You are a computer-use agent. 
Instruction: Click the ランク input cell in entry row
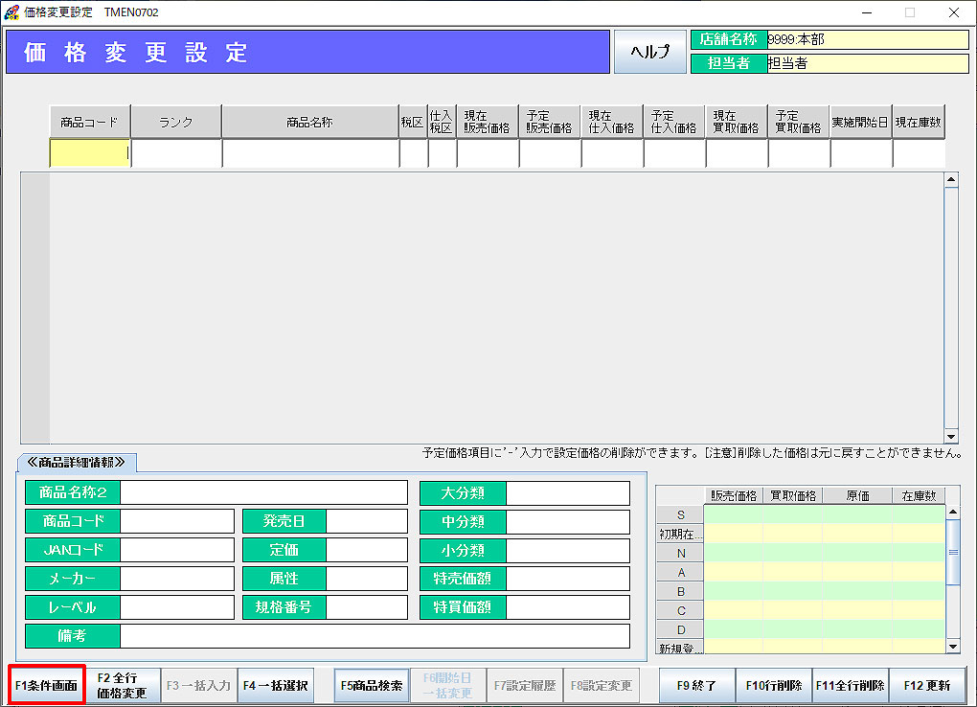coord(176,153)
